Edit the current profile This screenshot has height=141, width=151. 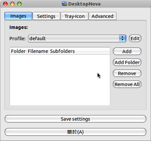pos(135,38)
